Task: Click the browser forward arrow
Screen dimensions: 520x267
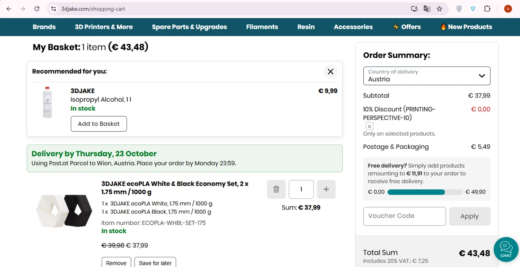Action: coord(23,9)
